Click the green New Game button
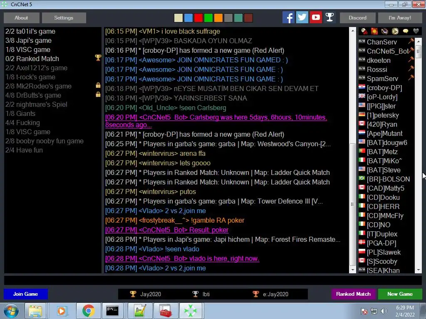 [x=400, y=294]
